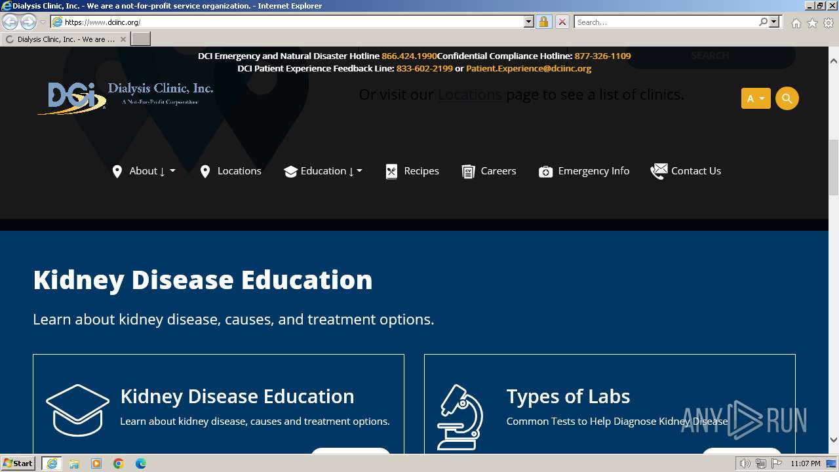The height and width of the screenshot is (472, 839).
Task: Open a new blank tab
Action: [141, 39]
